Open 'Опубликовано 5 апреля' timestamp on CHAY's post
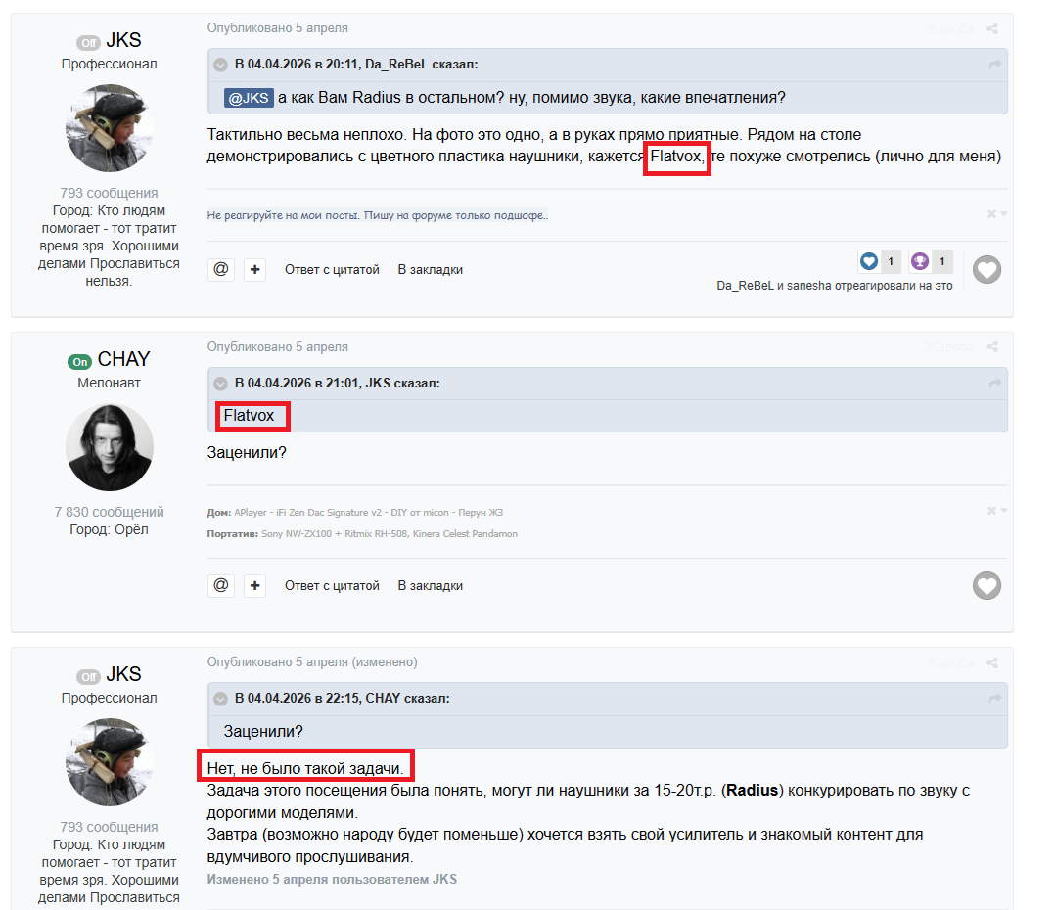Screen dimensions: 1055x910 click(x=277, y=347)
